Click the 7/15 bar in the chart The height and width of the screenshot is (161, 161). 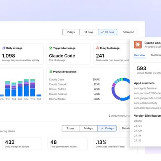point(32,88)
